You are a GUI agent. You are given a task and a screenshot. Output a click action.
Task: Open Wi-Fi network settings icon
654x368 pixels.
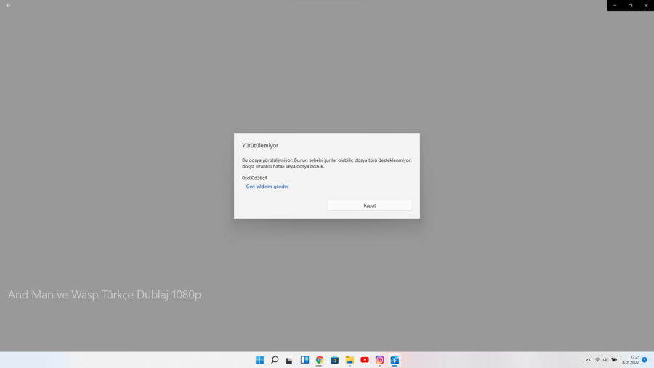click(598, 360)
